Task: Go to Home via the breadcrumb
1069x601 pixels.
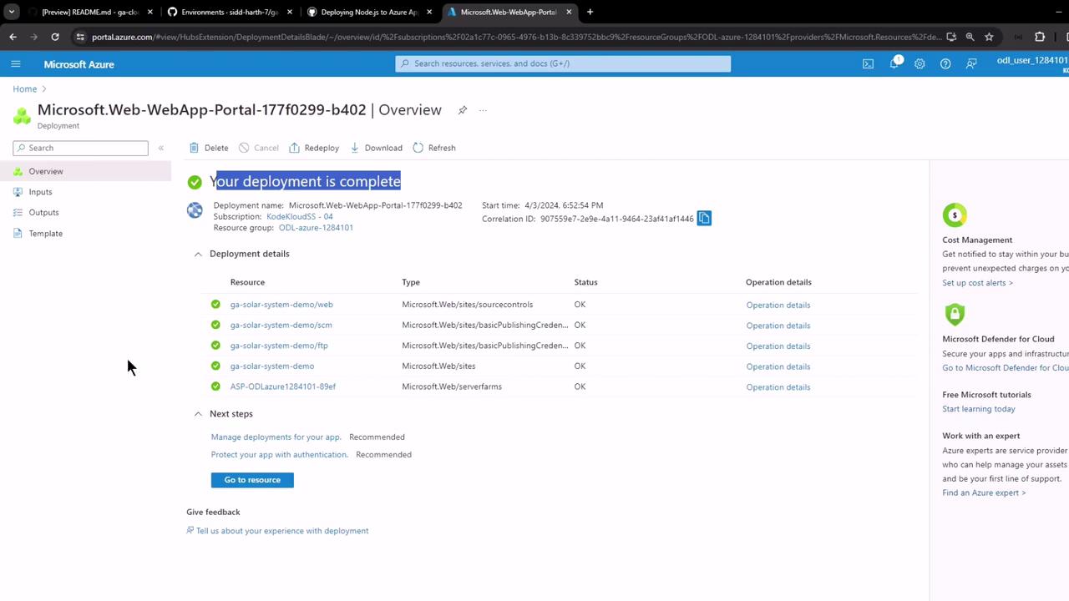Action: (25, 89)
